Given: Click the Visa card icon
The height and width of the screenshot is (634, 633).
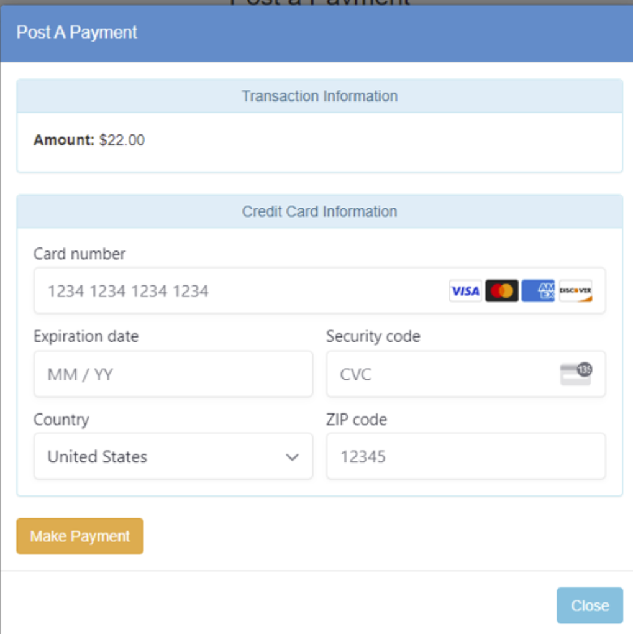Looking at the screenshot, I should coord(465,290).
